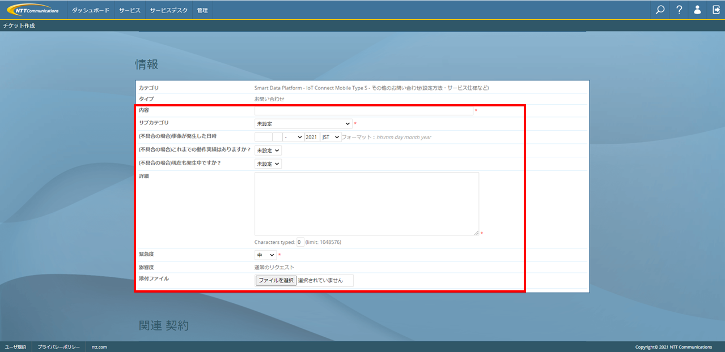Click the 添付ファイル row label

[x=154, y=278]
